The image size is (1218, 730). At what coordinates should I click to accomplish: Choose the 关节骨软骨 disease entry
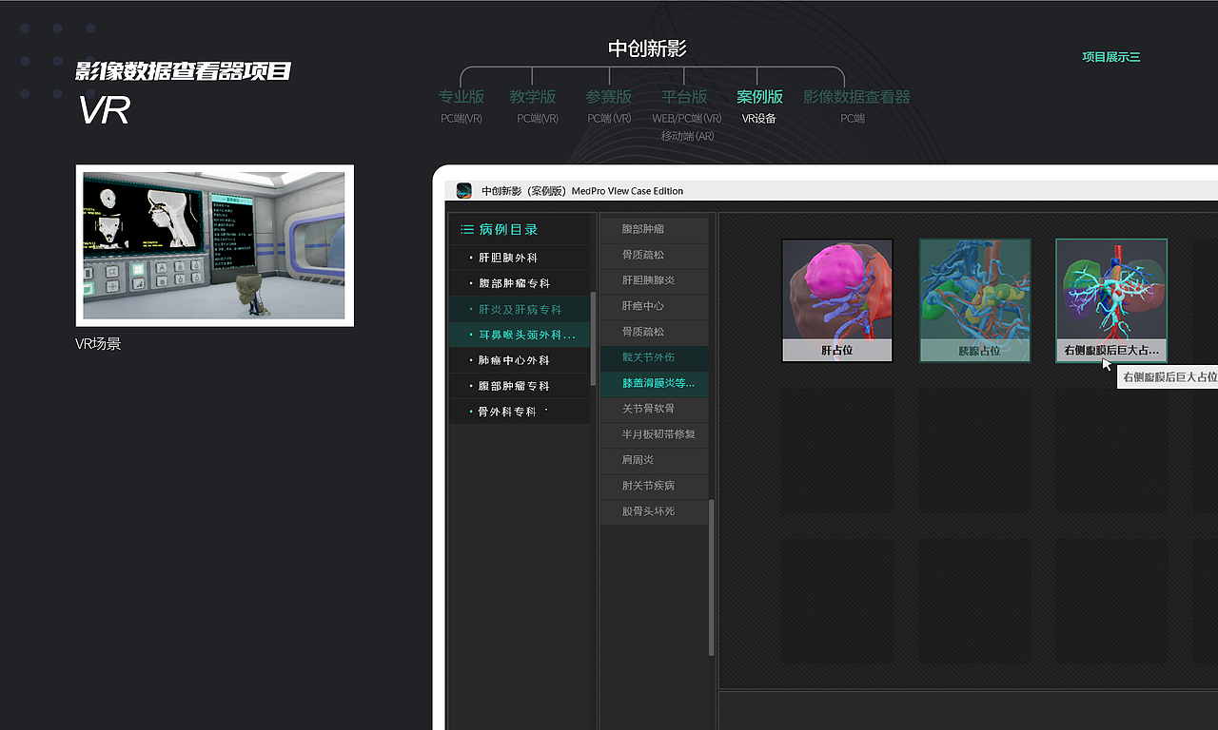pyautogui.click(x=655, y=409)
